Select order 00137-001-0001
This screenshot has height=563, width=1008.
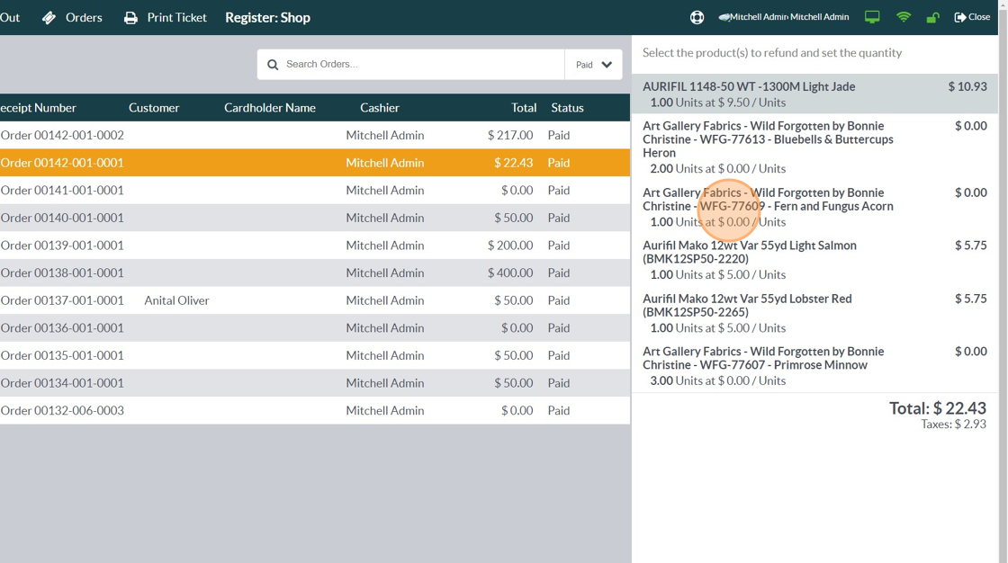point(315,300)
